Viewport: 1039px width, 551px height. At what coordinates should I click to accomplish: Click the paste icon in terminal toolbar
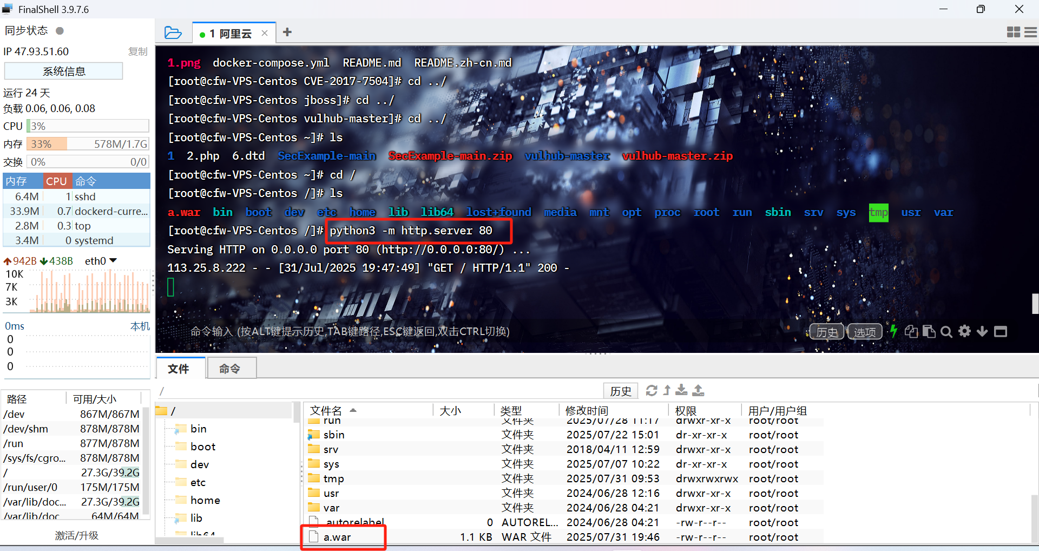[x=929, y=331]
